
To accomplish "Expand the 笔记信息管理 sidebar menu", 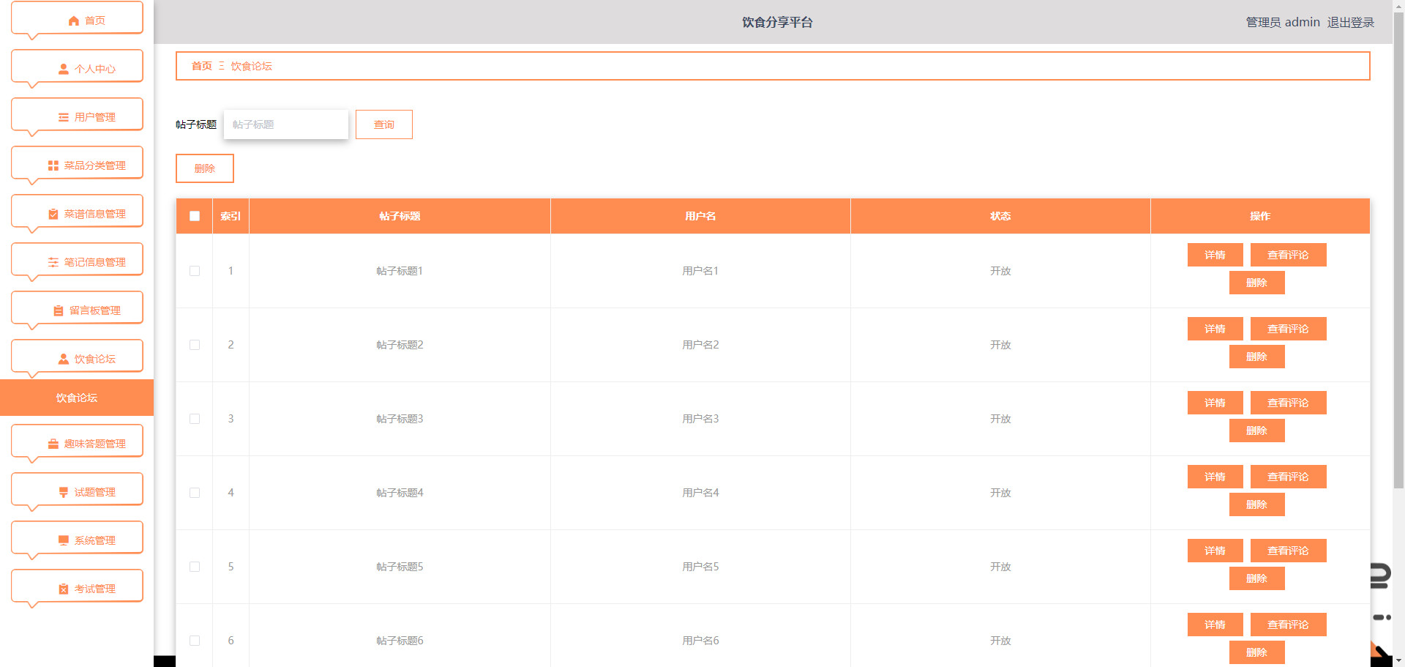I will pyautogui.click(x=77, y=262).
